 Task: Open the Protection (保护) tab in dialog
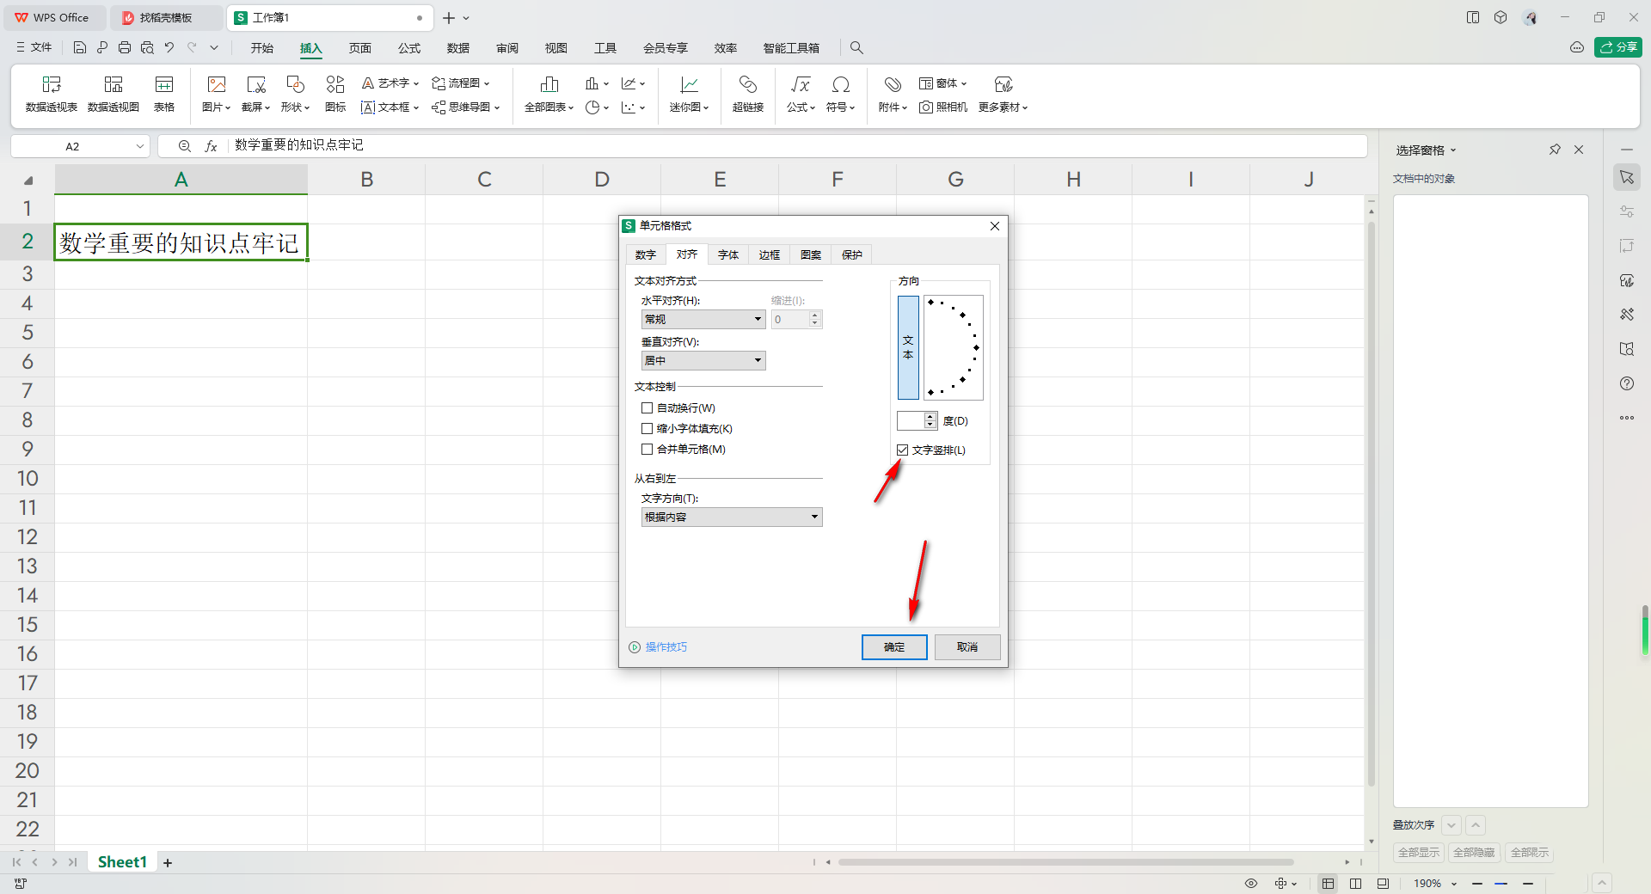pos(852,255)
